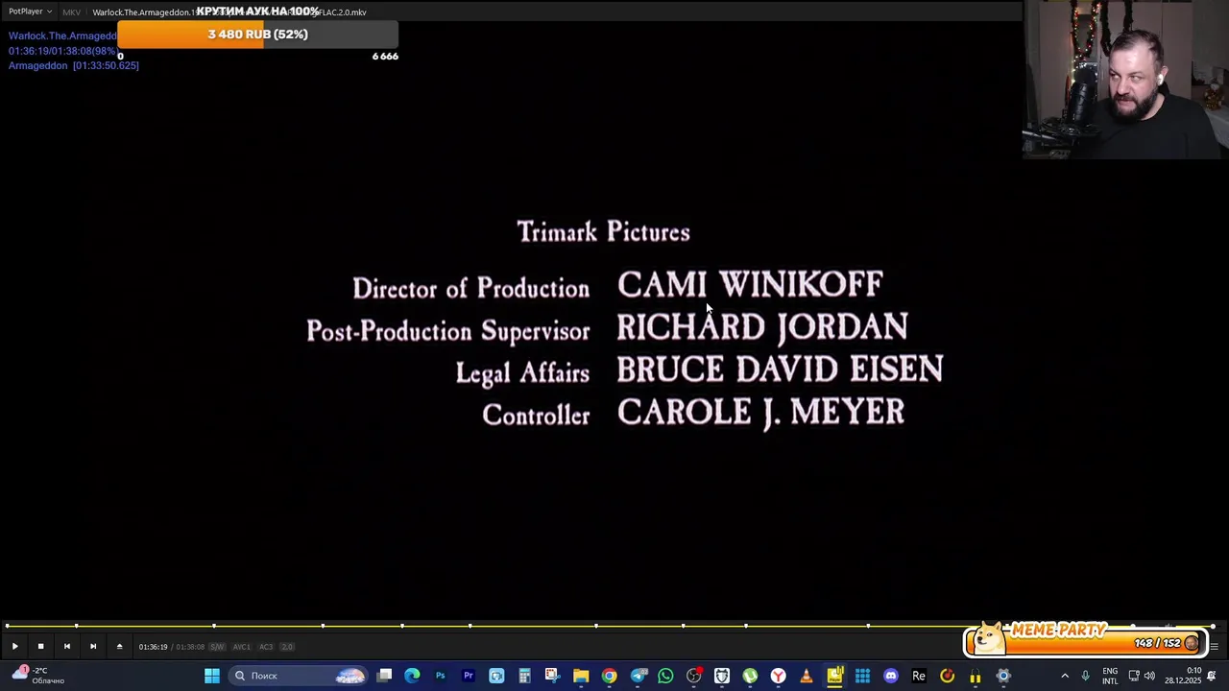Click the elapsed time 01:36:19 display
Image resolution: width=1229 pixels, height=691 pixels.
click(x=153, y=647)
